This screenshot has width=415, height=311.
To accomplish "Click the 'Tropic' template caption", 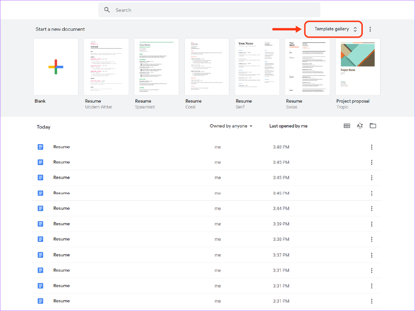I will tap(342, 107).
